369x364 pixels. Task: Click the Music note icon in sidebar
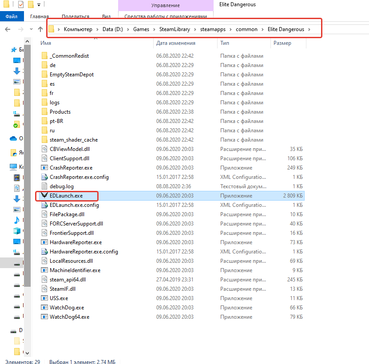pyautogui.click(x=17, y=220)
